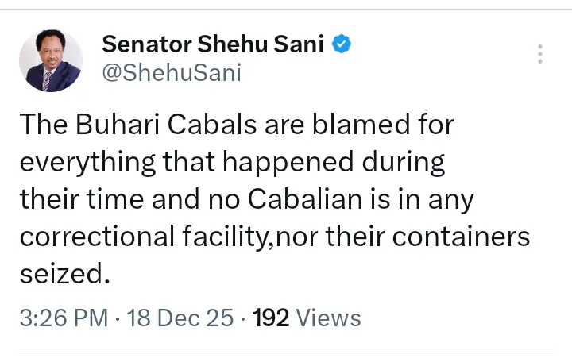The image size is (572, 362).
Task: Open the three-dot more options menu
Action: point(540,54)
